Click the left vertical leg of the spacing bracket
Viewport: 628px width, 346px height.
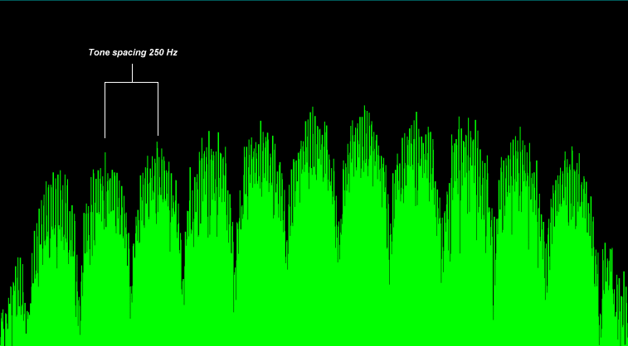(x=105, y=109)
